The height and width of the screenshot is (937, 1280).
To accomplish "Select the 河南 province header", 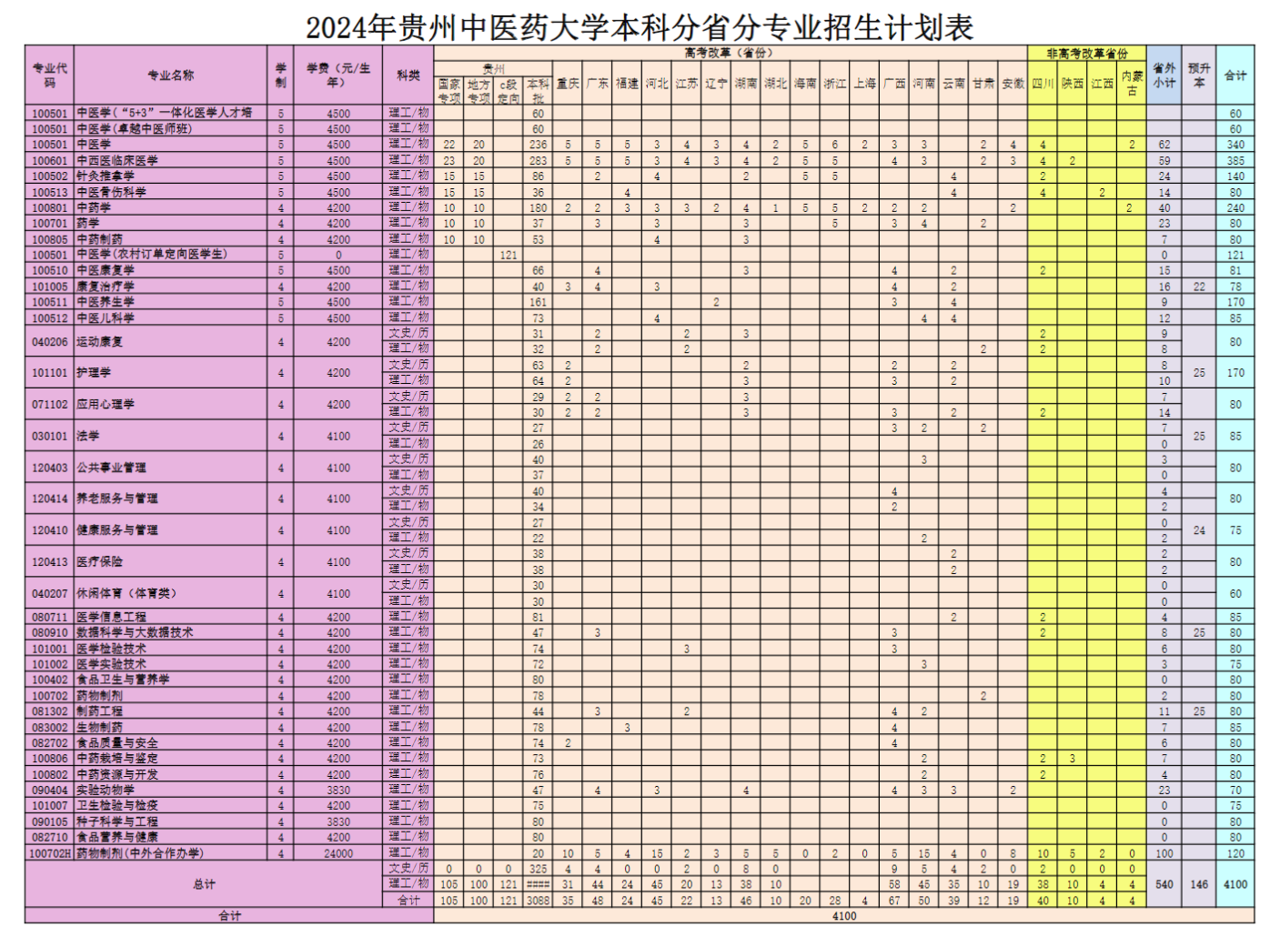I will click(x=923, y=84).
